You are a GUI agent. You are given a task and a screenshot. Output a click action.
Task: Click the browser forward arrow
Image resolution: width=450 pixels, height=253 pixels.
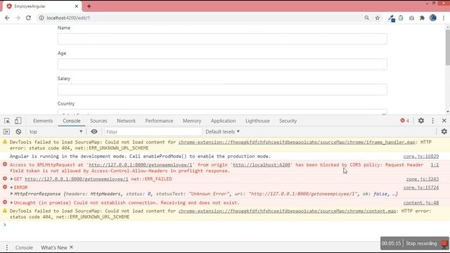[18, 18]
